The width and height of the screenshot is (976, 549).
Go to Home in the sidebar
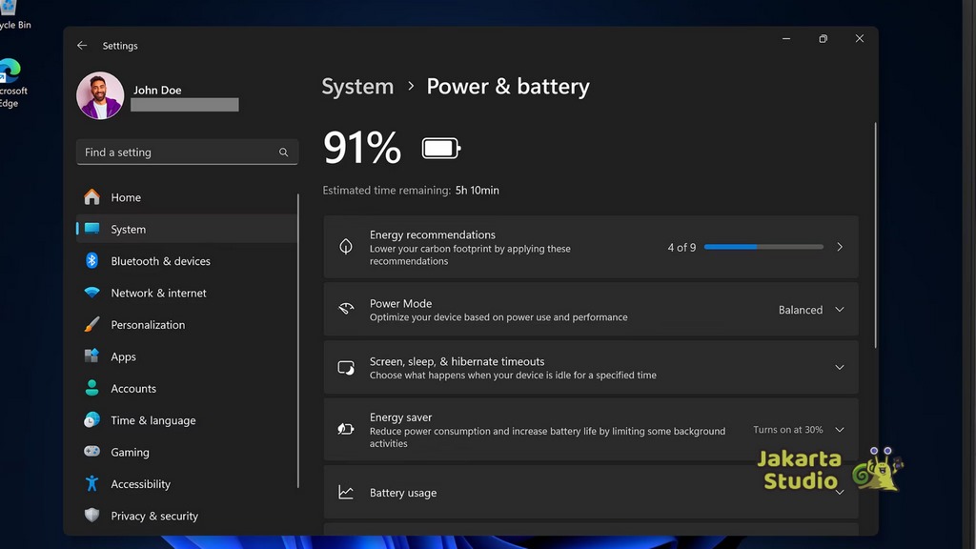tap(126, 197)
